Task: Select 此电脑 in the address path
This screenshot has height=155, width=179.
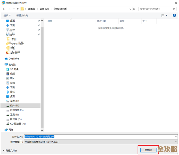Action: point(32,9)
